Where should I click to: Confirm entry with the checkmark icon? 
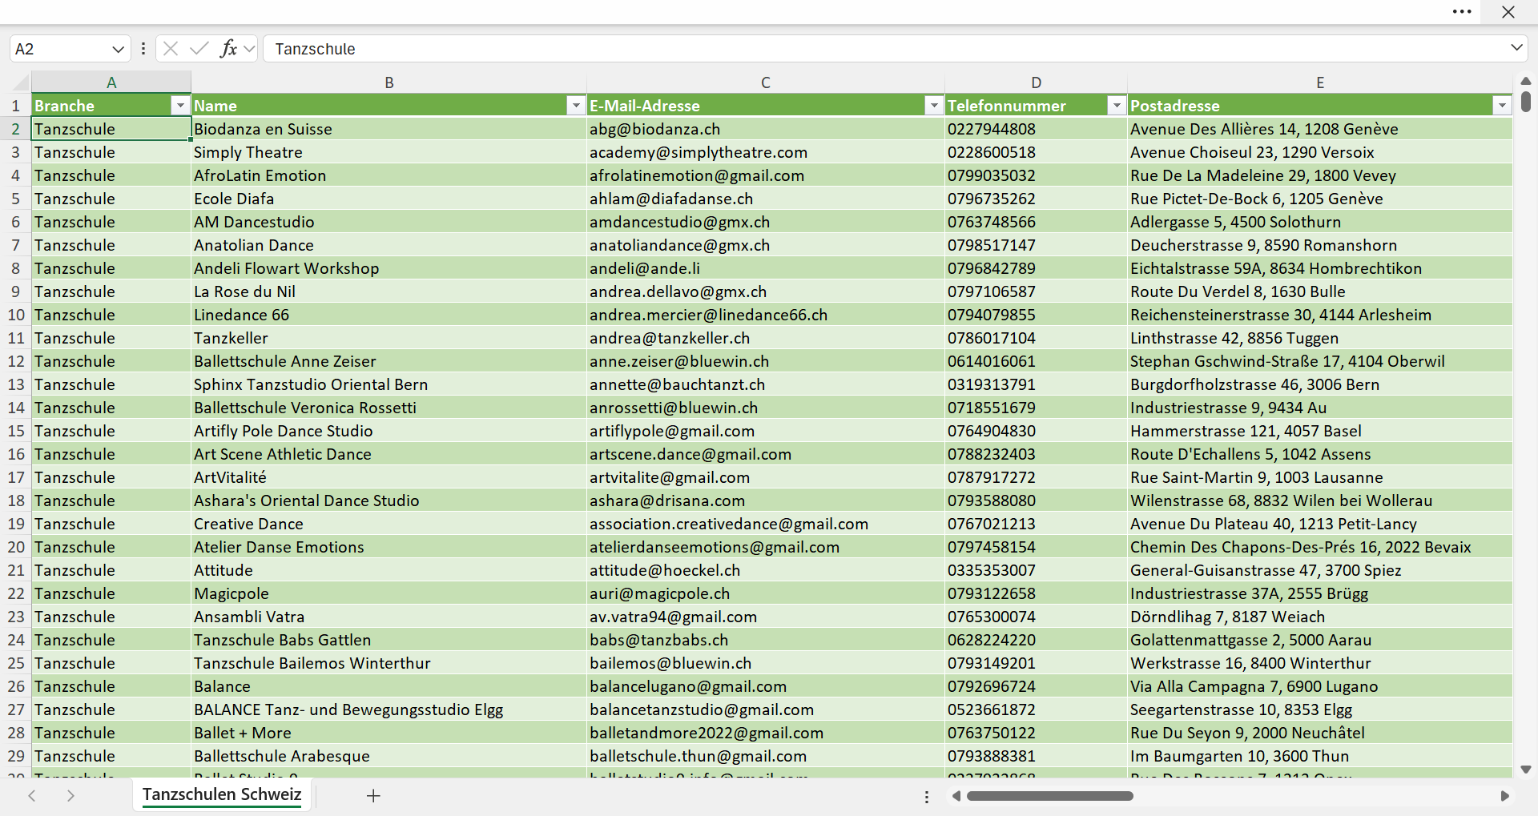[x=199, y=49]
